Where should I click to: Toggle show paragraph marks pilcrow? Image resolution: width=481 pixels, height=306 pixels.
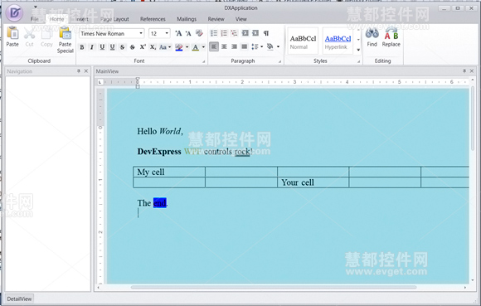pos(266,33)
